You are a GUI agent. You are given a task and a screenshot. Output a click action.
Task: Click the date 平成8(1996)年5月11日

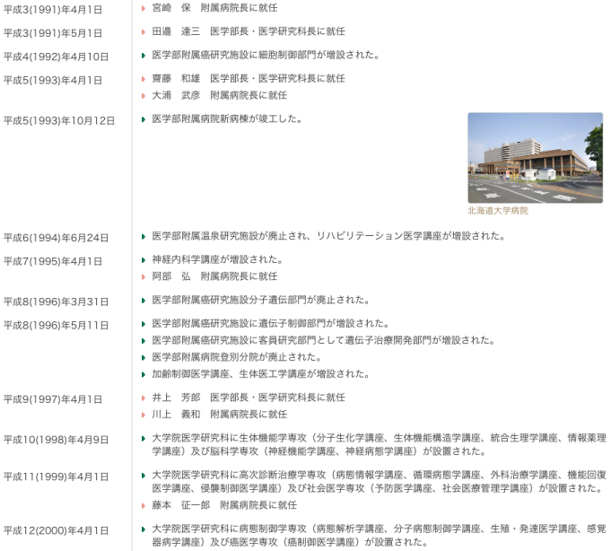pos(57,325)
